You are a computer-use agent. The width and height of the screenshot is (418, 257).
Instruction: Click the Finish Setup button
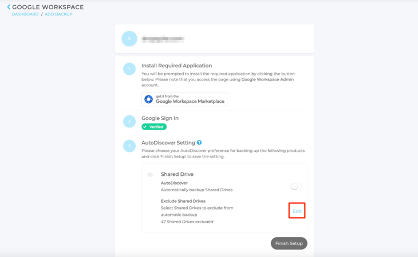289,243
